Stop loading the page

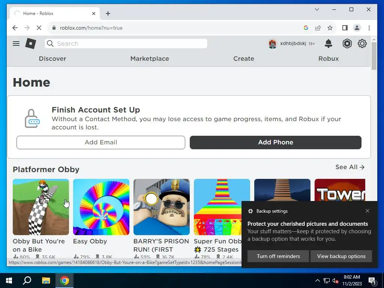[x=39, y=28]
